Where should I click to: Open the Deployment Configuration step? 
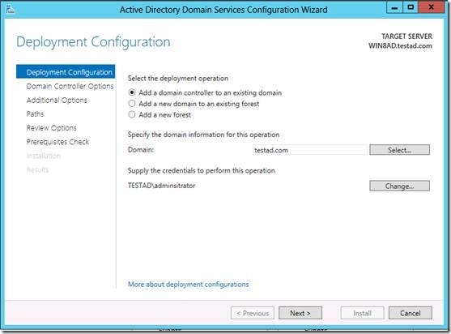point(66,71)
